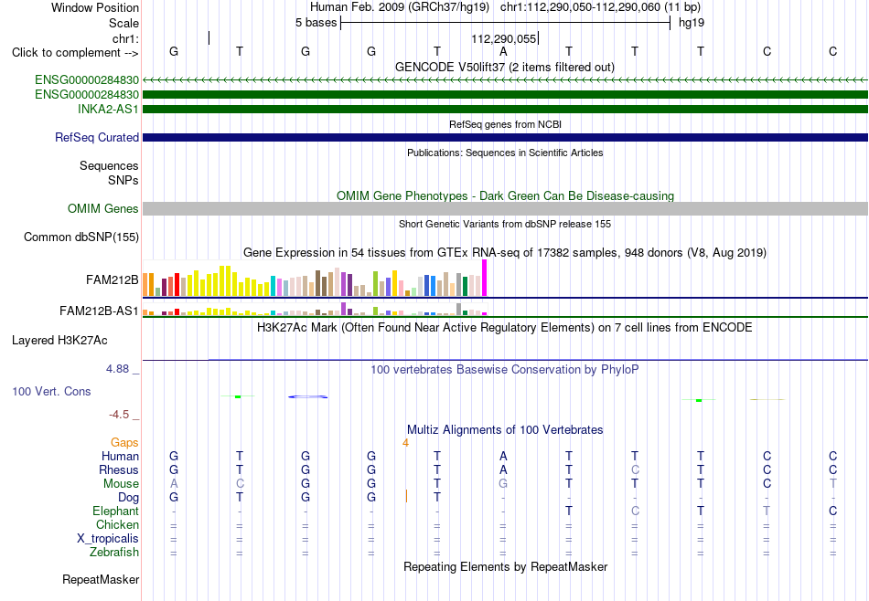Viewport: 869px width, 601px height.
Task: Click the Mouse species label
Action: [x=121, y=484]
